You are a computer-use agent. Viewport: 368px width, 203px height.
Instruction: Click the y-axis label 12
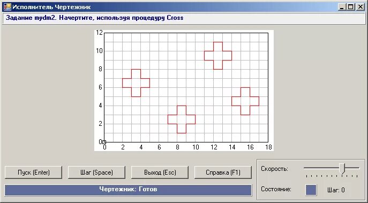pos(100,33)
